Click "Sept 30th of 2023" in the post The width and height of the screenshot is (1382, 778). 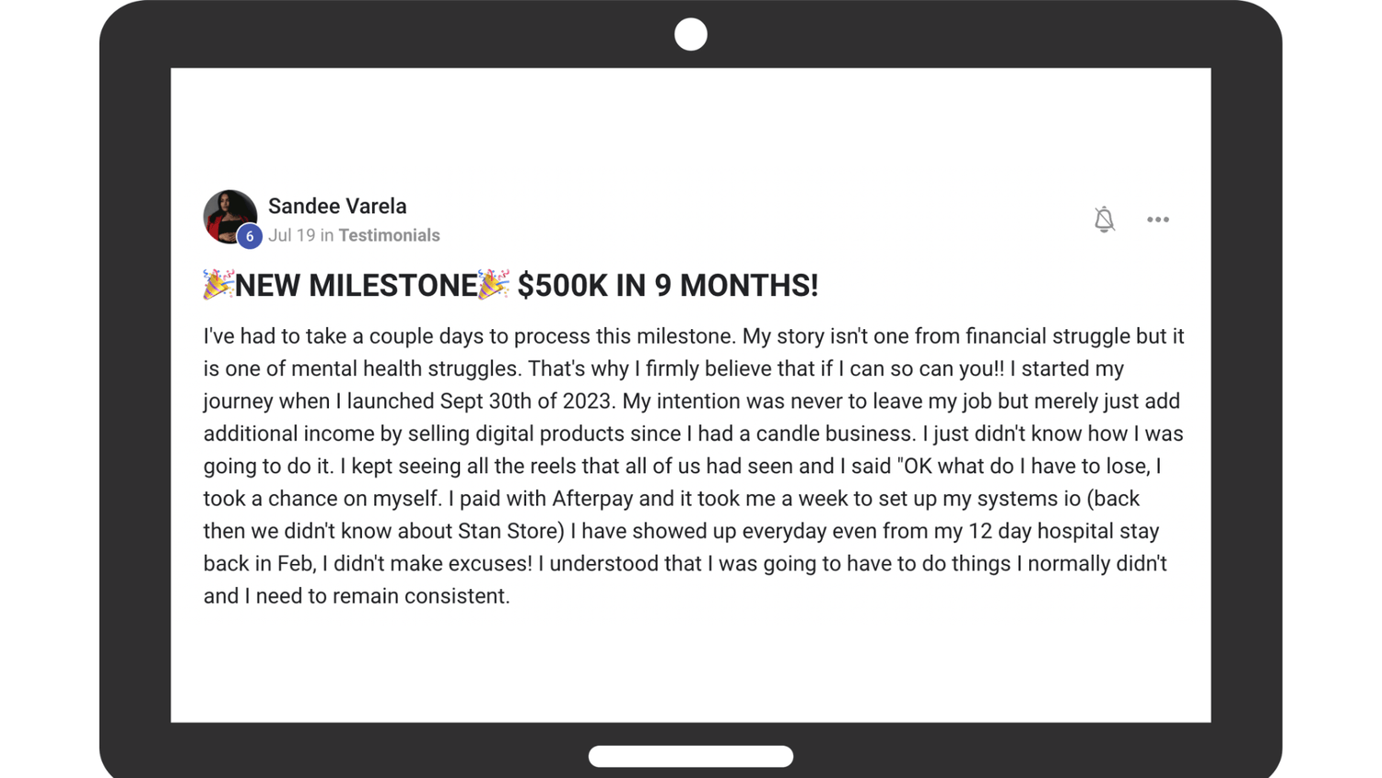tap(525, 402)
